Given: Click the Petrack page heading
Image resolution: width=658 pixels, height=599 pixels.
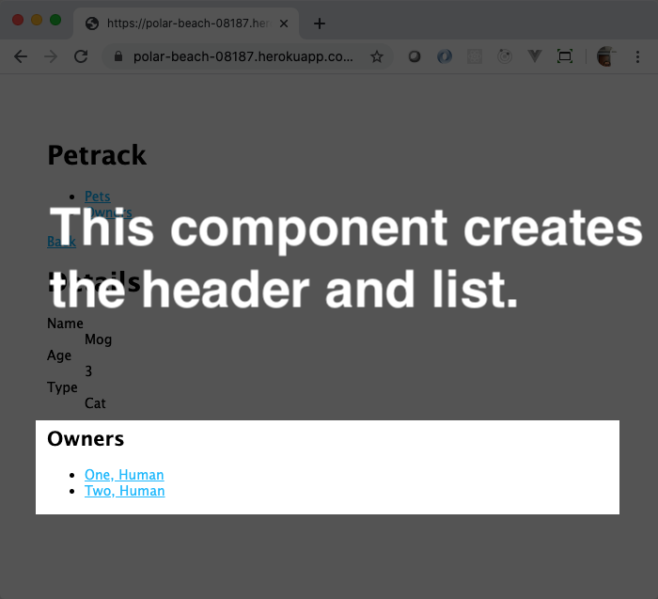Looking at the screenshot, I should (x=97, y=155).
